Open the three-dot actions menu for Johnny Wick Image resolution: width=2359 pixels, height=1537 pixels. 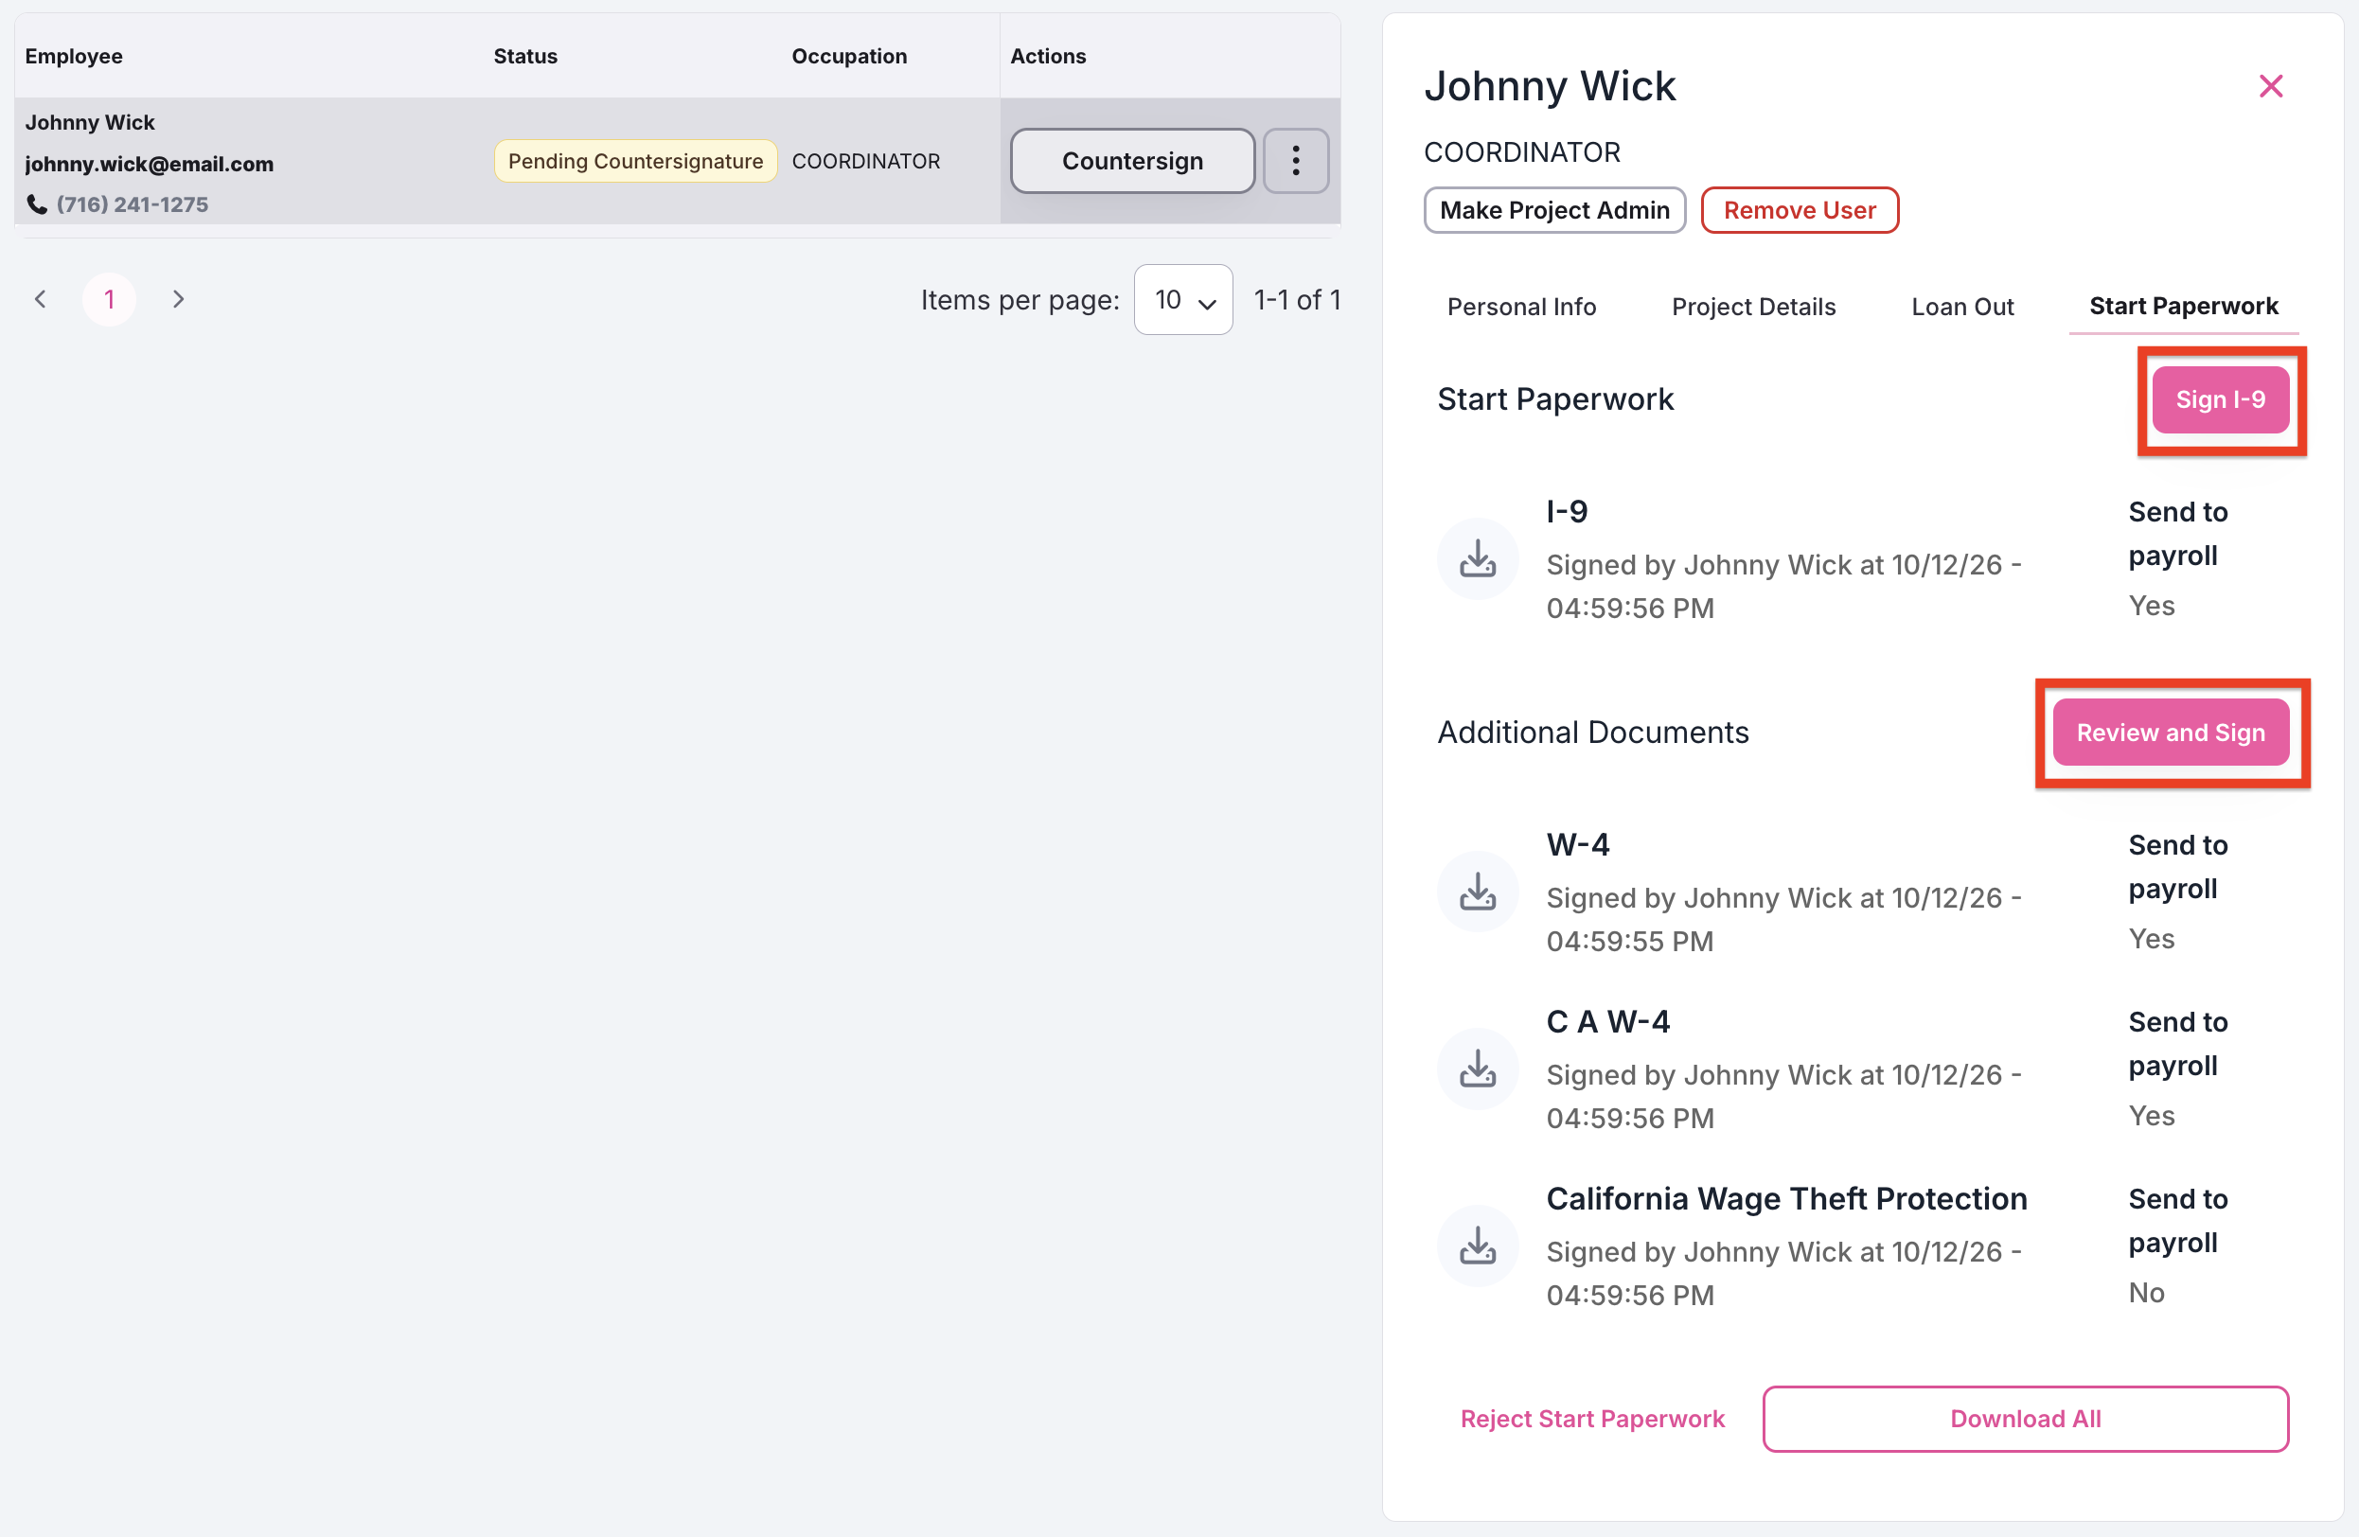point(1296,161)
